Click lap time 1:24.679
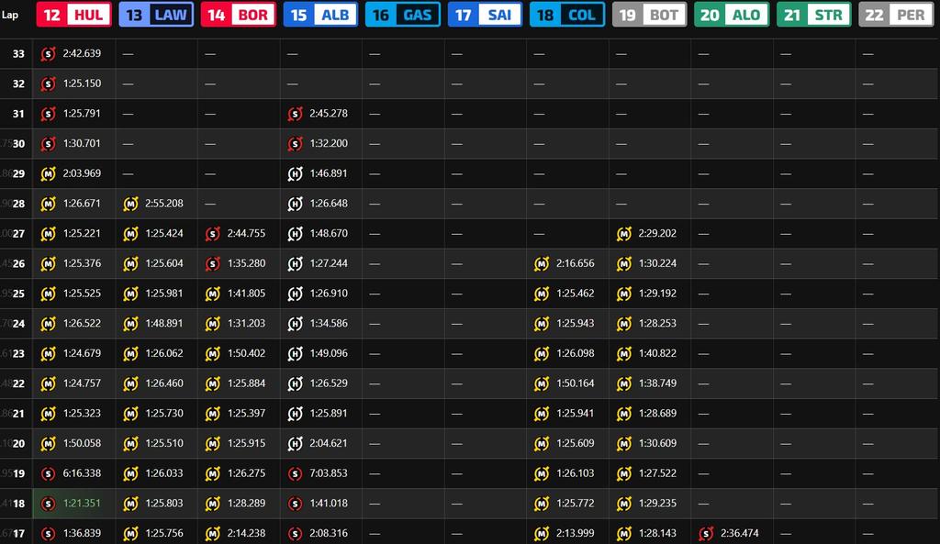Screen dimensions: 940x544 click(x=82, y=353)
